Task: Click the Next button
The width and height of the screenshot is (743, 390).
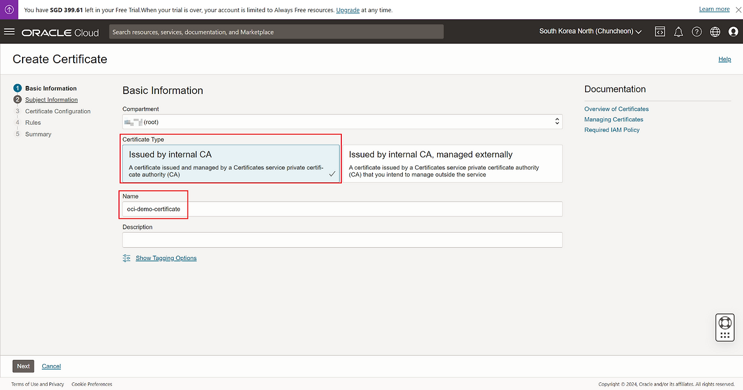Action: coord(23,366)
